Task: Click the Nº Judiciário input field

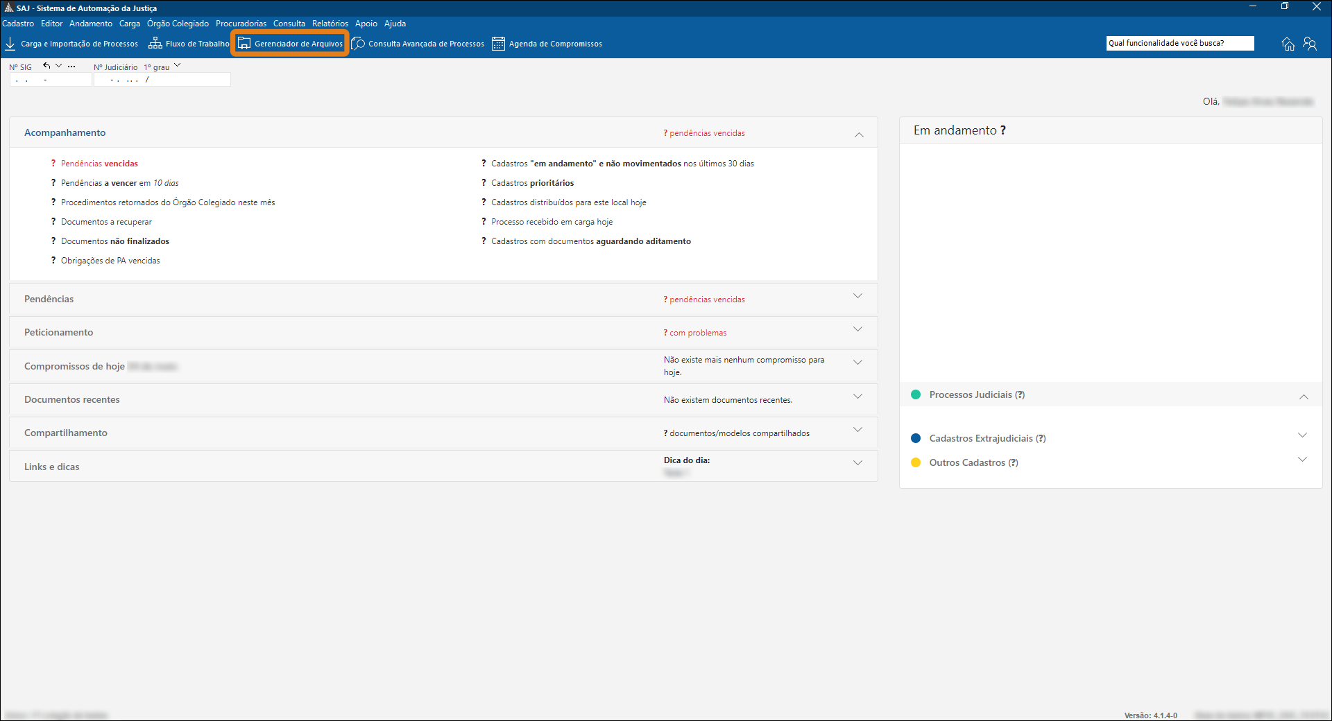Action: [x=162, y=80]
